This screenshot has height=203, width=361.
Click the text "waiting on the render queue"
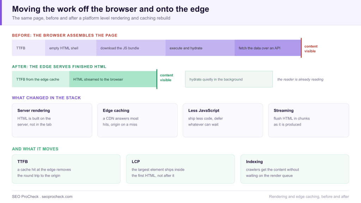(269, 176)
